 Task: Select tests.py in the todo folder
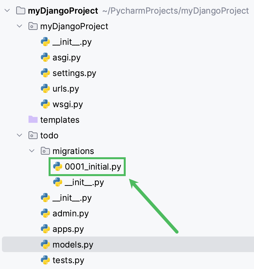(68, 260)
